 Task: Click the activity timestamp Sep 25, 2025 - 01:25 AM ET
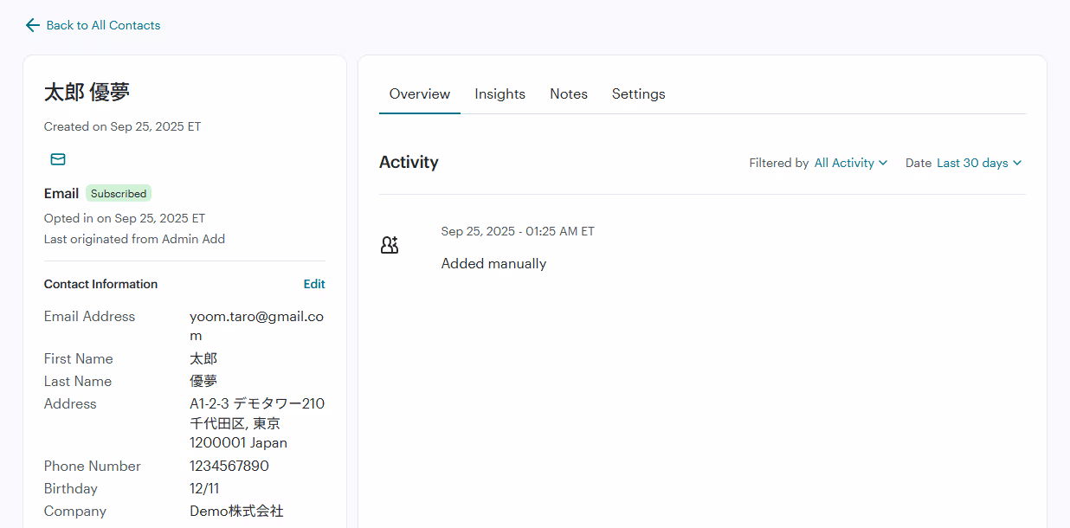[x=518, y=231]
